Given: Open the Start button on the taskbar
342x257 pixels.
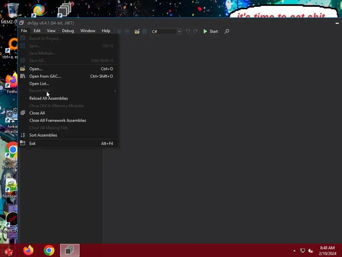Looking at the screenshot, I should click(9, 250).
